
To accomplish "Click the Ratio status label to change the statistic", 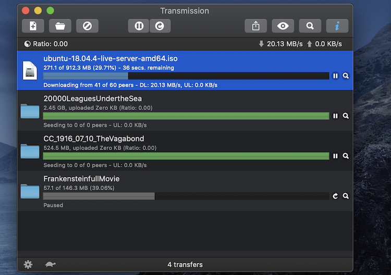I will pos(46,44).
